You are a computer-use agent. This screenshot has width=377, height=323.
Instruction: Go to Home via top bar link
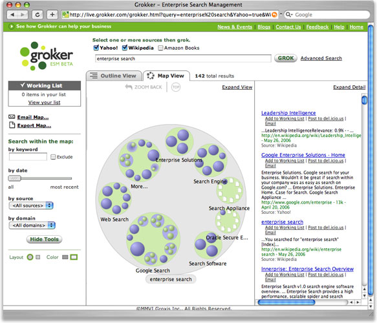(x=356, y=27)
